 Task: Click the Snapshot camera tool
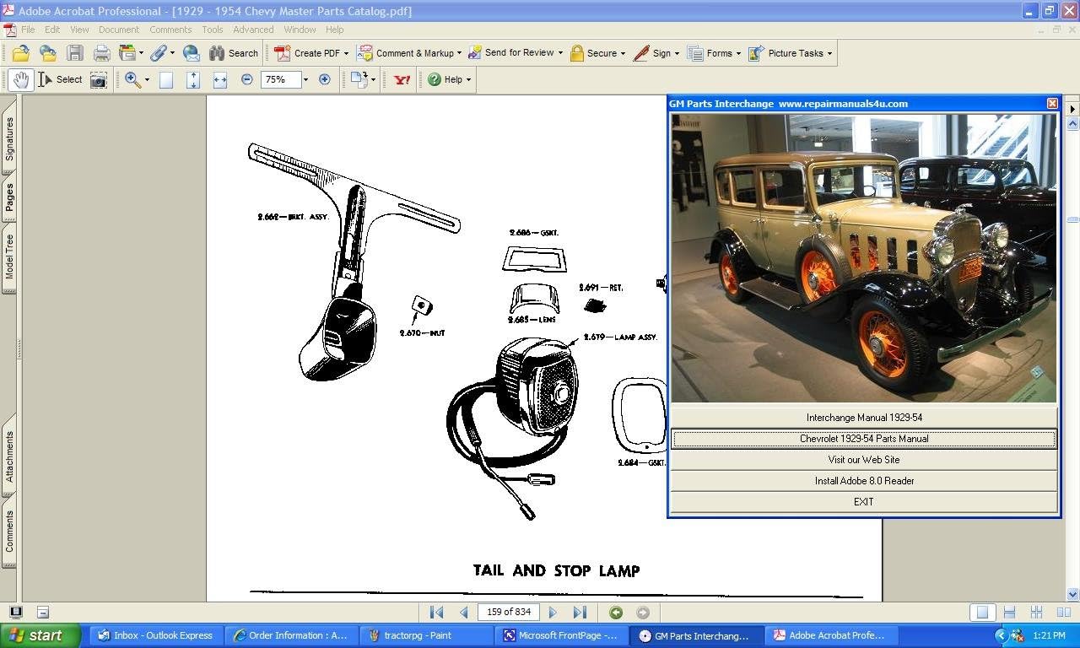pyautogui.click(x=99, y=79)
